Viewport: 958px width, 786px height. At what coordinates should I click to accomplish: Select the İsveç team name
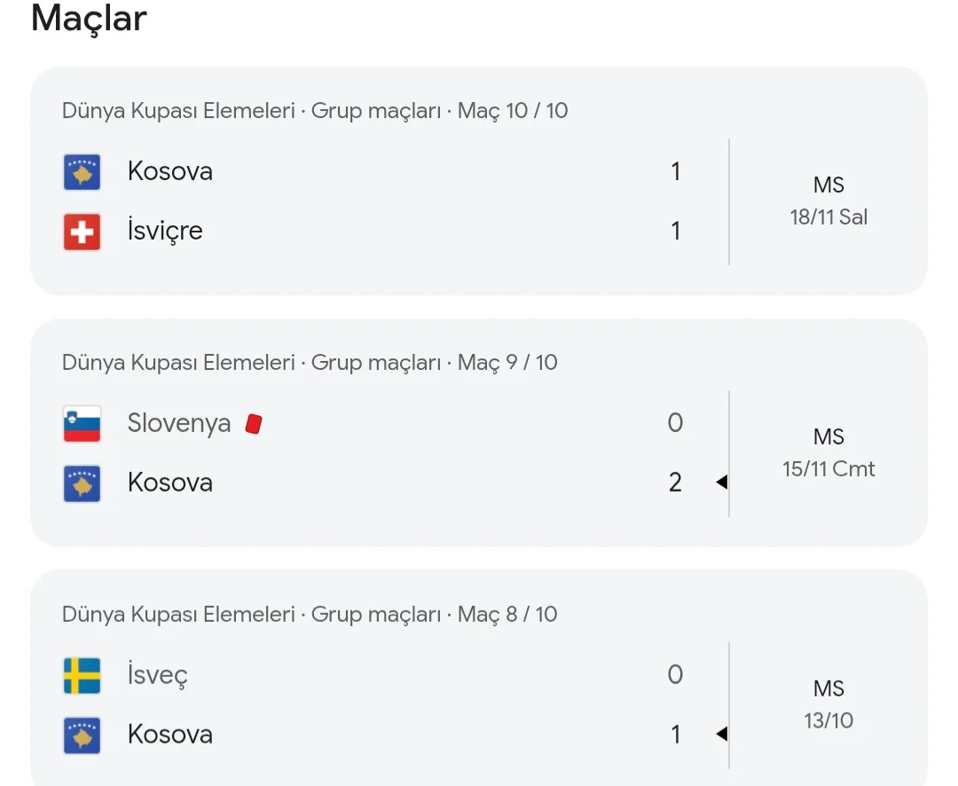coord(158,675)
